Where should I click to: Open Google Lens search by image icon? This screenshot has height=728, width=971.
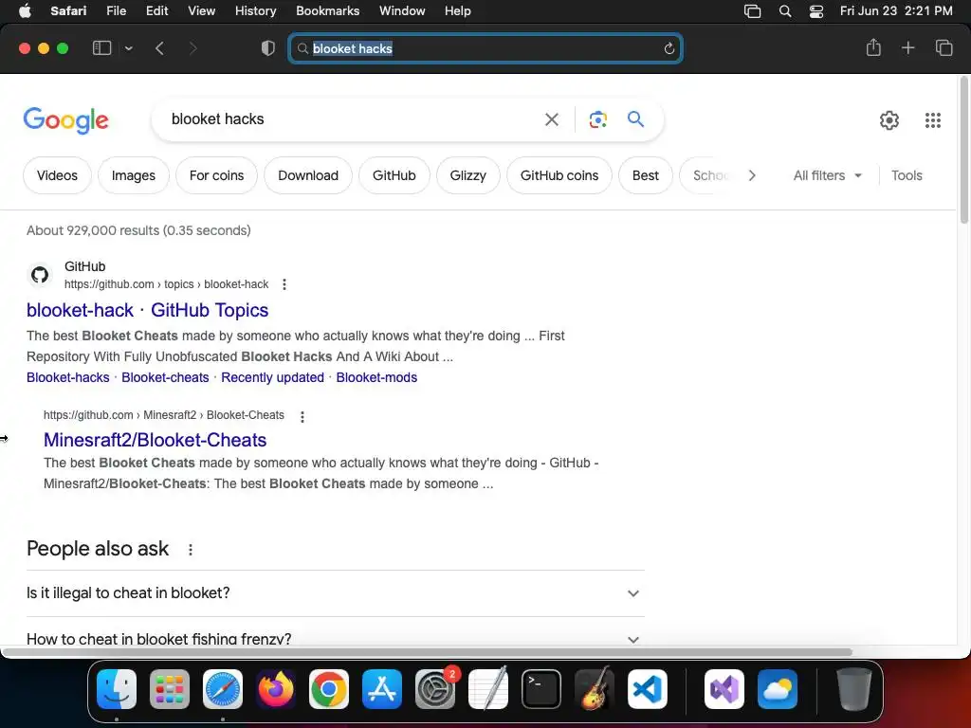(x=597, y=119)
